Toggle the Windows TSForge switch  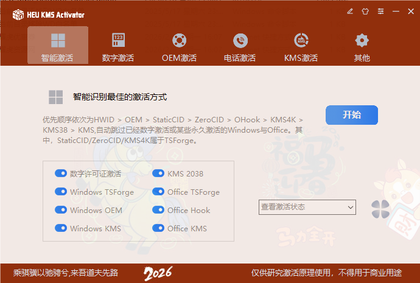[61, 192]
